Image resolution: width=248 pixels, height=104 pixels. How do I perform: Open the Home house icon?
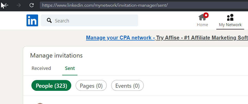click(x=202, y=18)
